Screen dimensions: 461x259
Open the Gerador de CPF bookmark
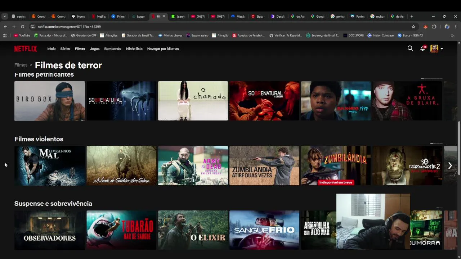[84, 35]
